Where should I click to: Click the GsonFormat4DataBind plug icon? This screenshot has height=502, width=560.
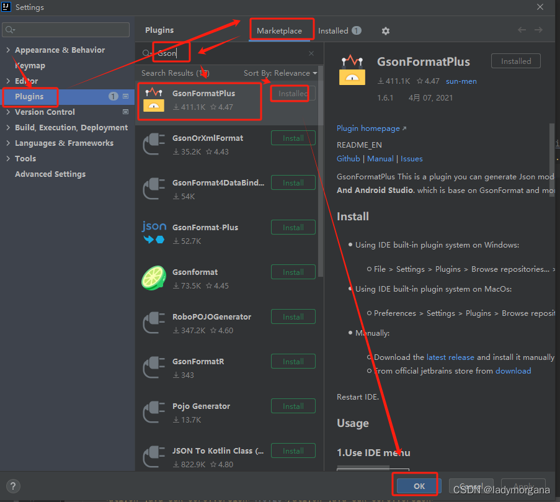154,189
